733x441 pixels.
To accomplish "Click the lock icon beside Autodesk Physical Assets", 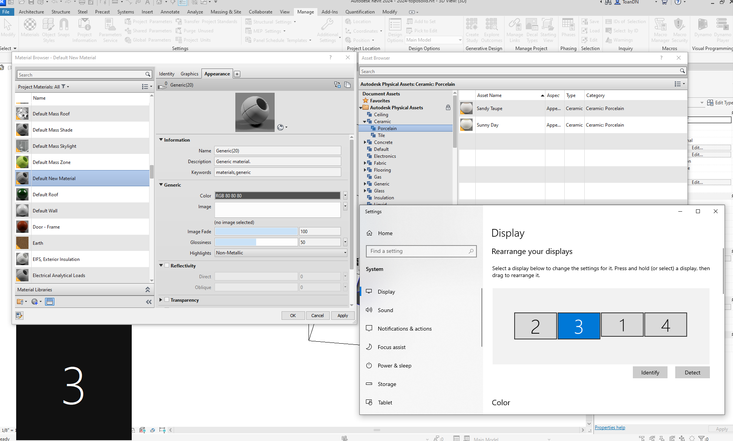I will click(x=448, y=108).
